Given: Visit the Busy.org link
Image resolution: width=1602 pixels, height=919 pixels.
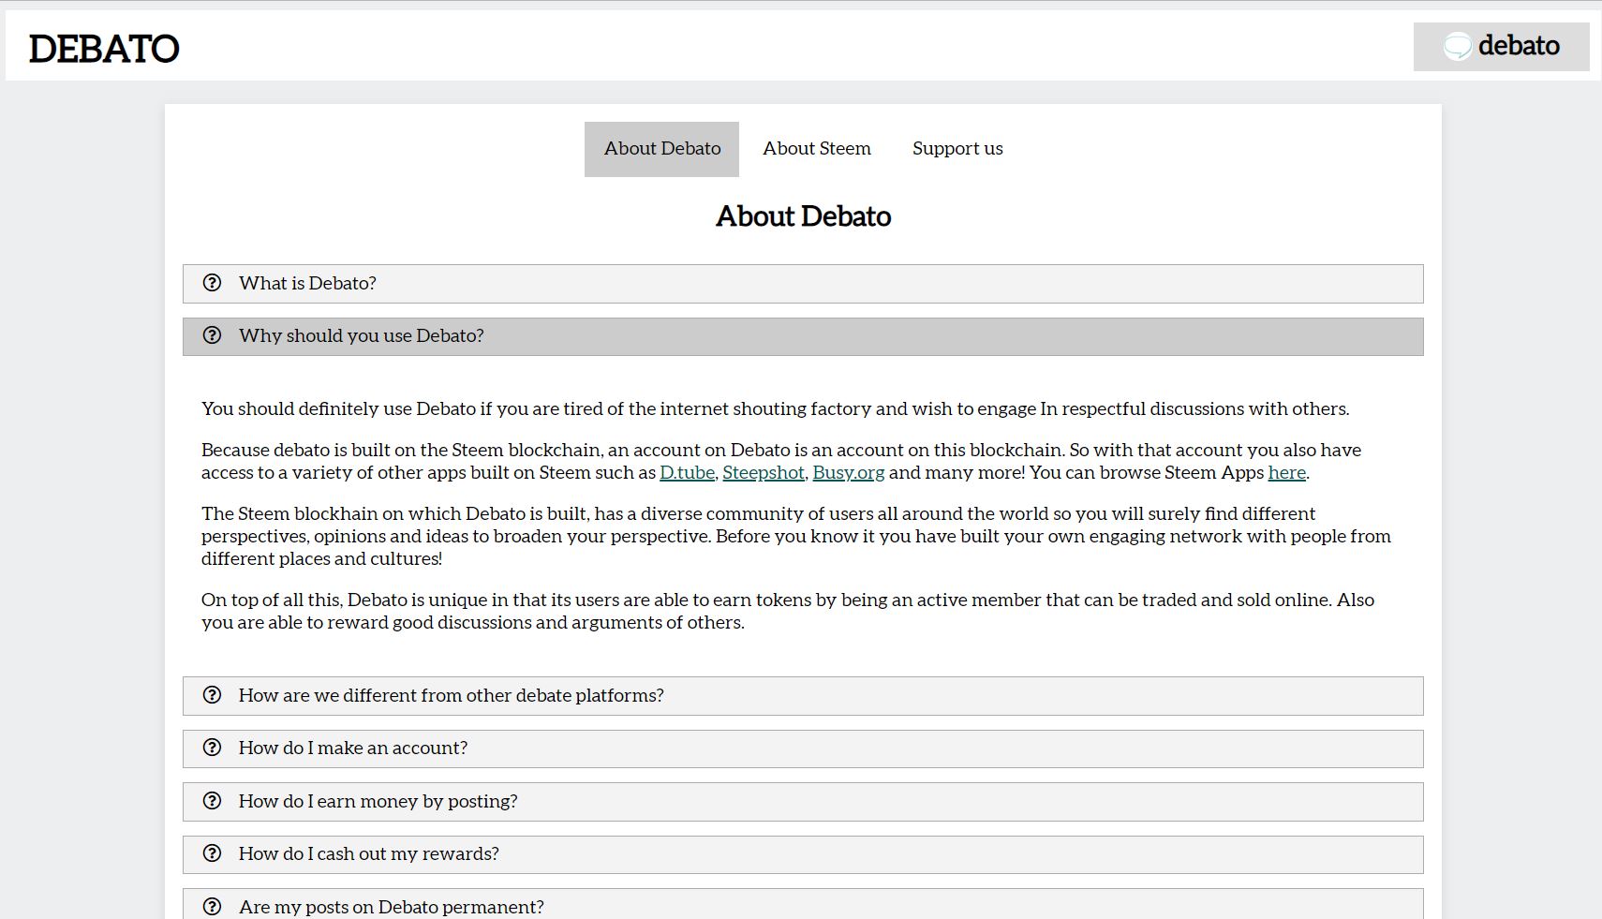Looking at the screenshot, I should (x=849, y=473).
